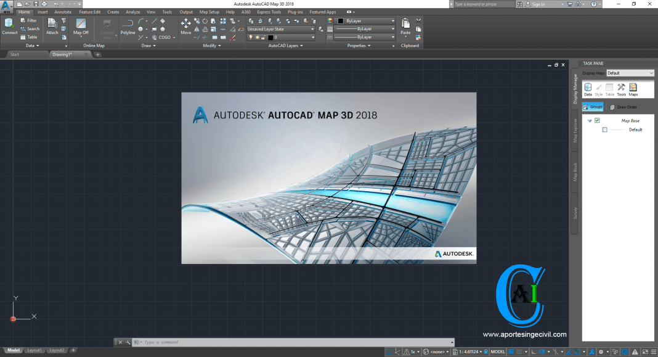Screen dimensions: 658x357
Task: Toggle polar tracking in status bar
Action: point(542,352)
